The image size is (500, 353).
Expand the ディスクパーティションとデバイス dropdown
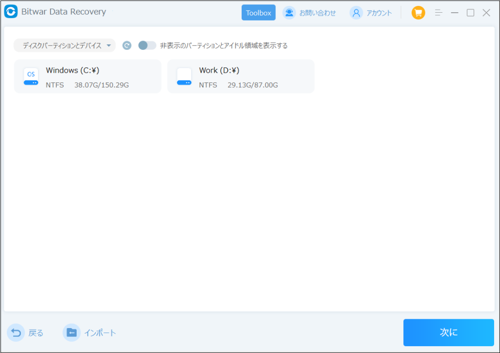64,45
